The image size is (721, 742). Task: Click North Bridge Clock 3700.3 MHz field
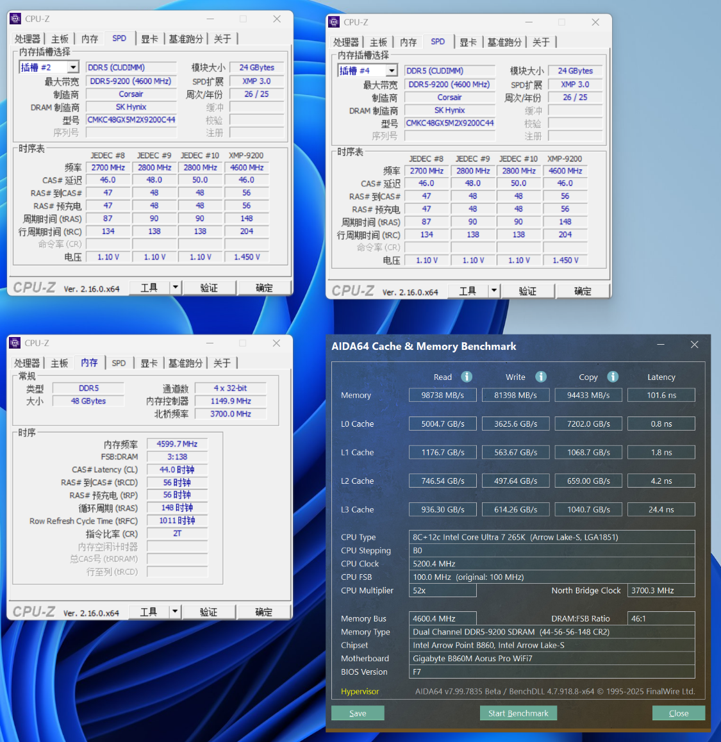click(x=661, y=590)
